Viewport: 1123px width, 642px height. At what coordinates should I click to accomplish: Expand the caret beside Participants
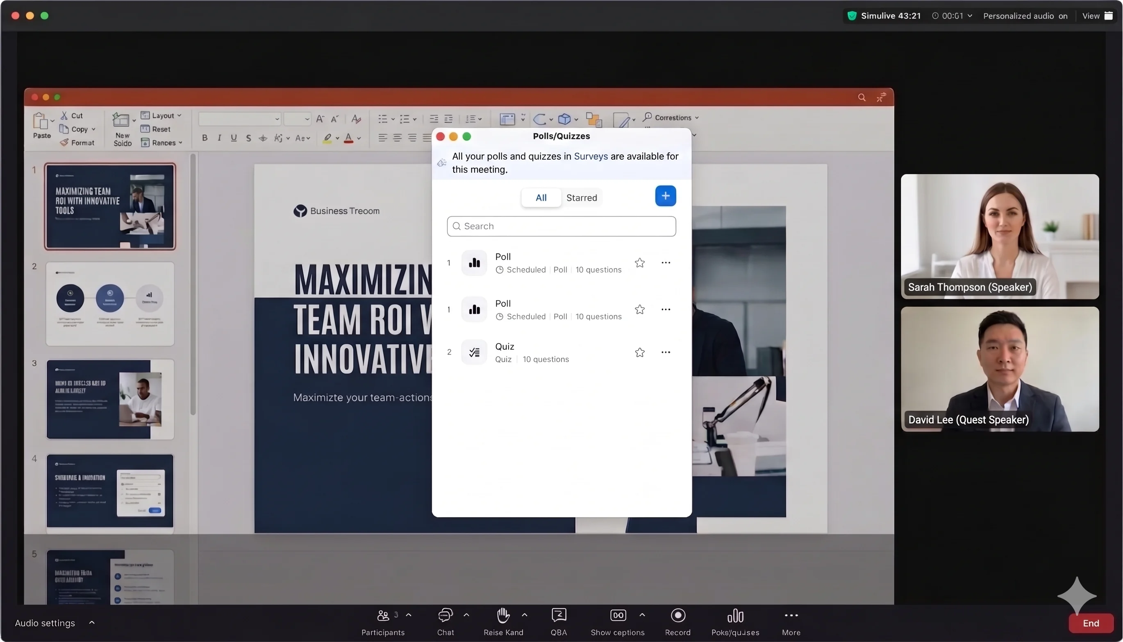[x=409, y=615]
